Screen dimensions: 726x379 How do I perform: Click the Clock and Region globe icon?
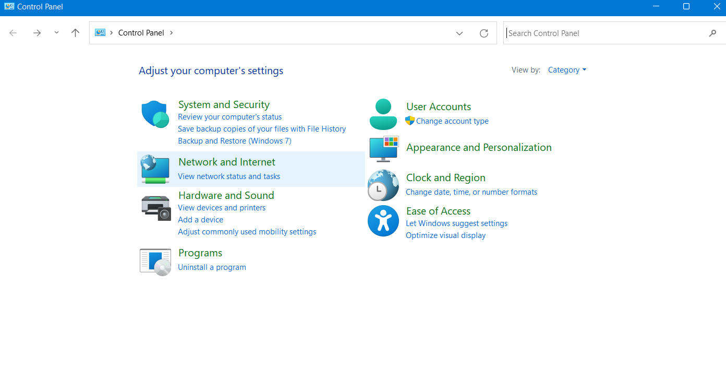click(383, 185)
